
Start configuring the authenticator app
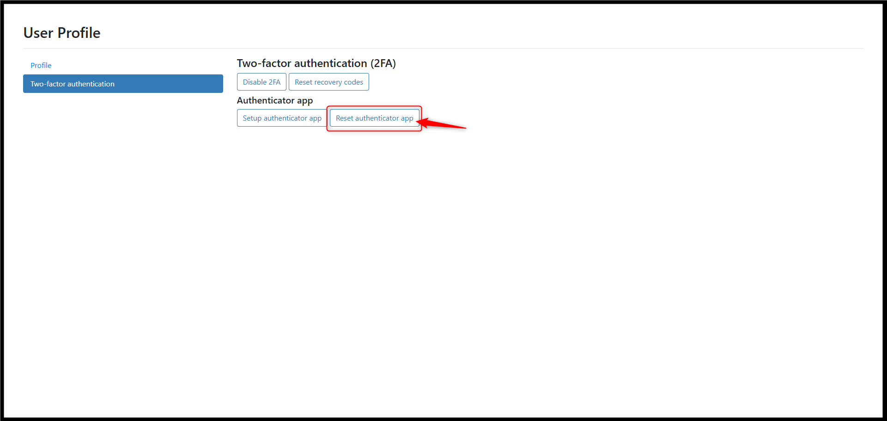282,118
